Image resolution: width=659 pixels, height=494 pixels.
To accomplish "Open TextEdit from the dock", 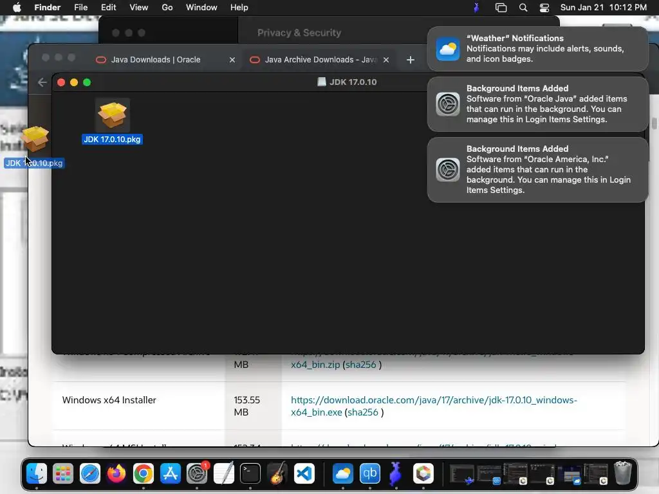I will (223, 473).
